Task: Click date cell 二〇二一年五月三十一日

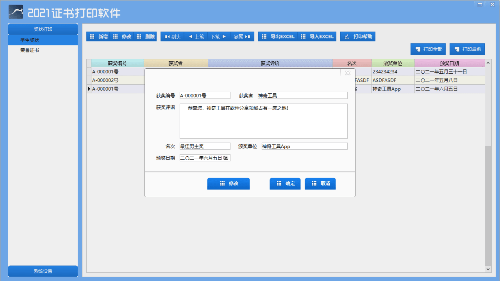Action: point(449,72)
